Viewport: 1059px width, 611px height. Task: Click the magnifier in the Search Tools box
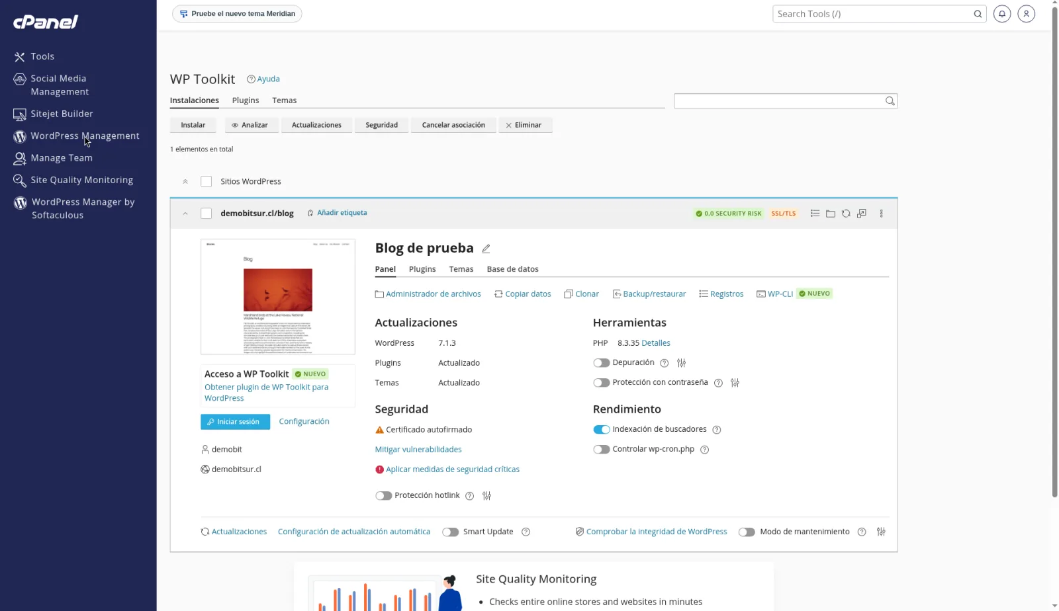pos(978,14)
